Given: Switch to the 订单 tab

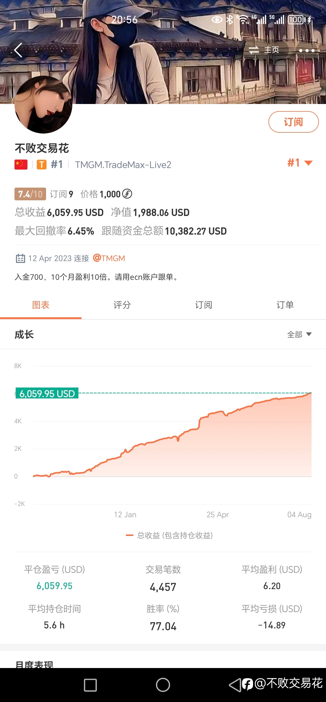Looking at the screenshot, I should 285,305.
